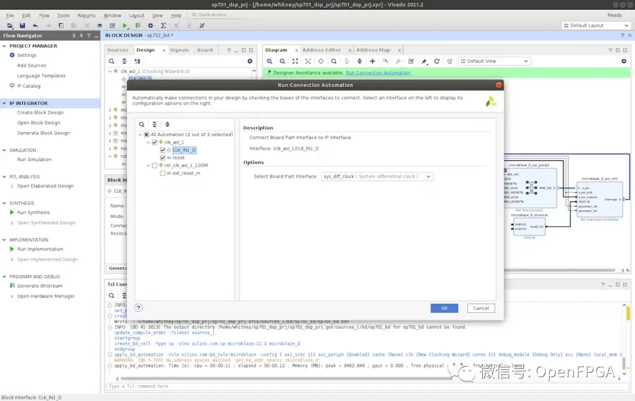This screenshot has height=401, width=635.
Task: Collapse all automation tree items in the dialog
Action: [155, 124]
